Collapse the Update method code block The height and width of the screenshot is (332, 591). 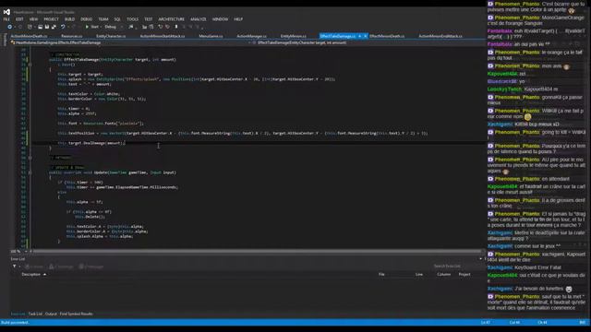[30, 172]
